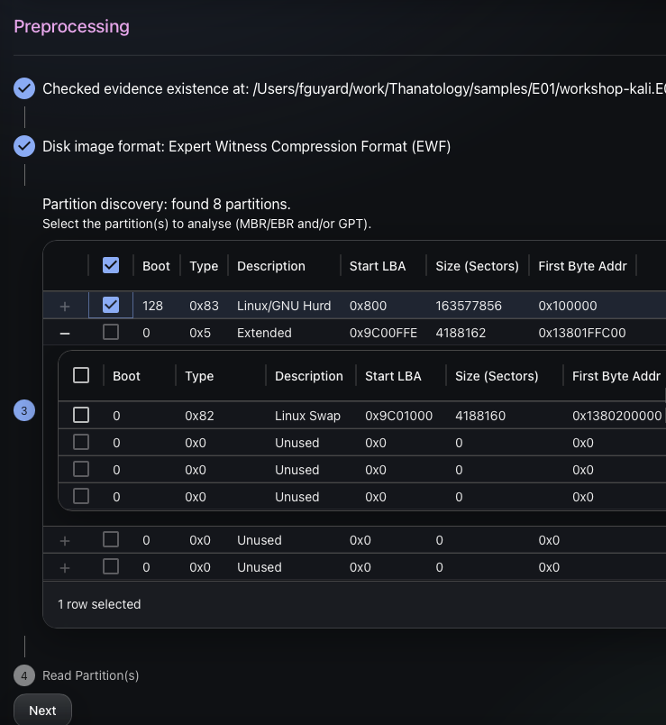Image resolution: width=666 pixels, height=725 pixels.
Task: Expand the first Unused partition row at bottom
Action: point(65,540)
